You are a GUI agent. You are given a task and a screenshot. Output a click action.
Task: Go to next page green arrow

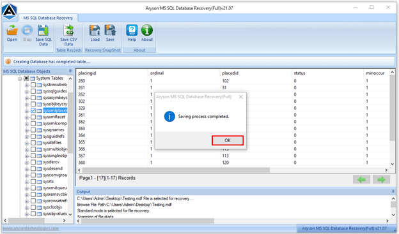coord(381,179)
